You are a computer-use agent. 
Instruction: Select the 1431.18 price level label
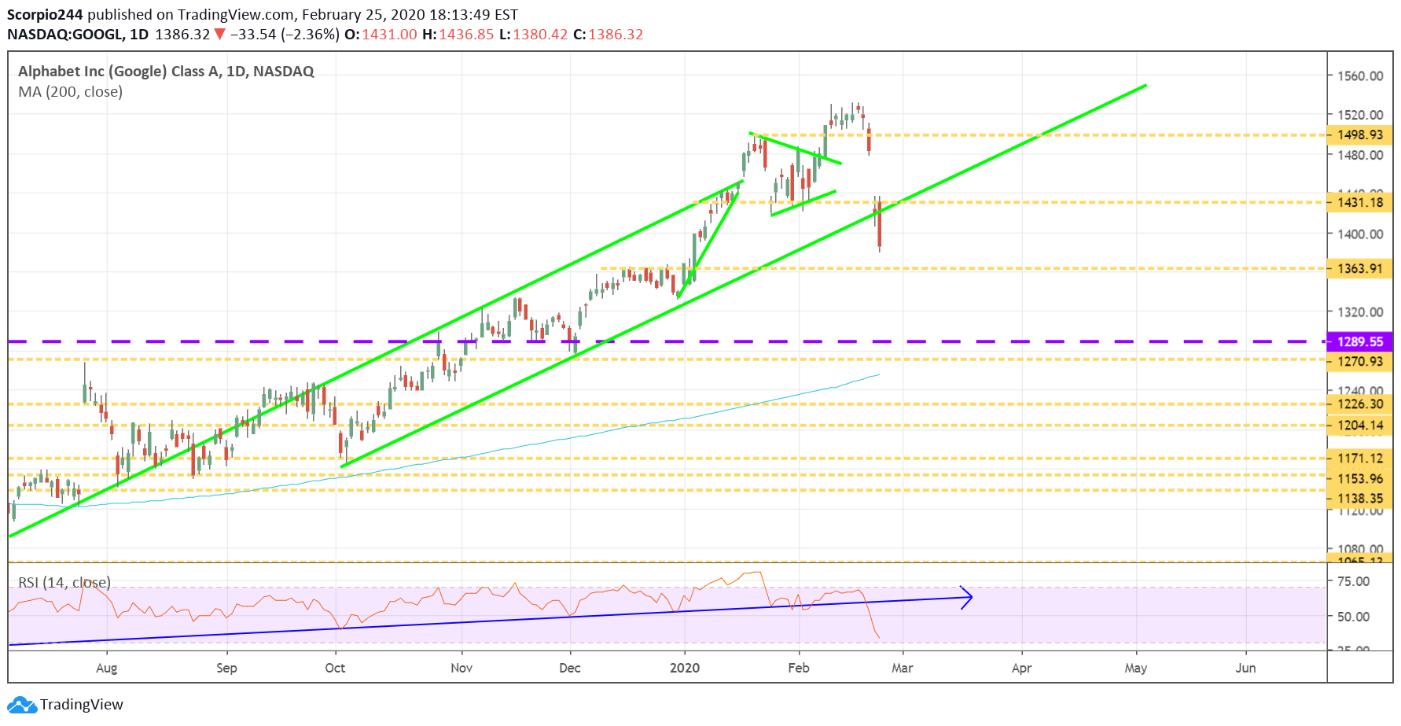coord(1360,203)
